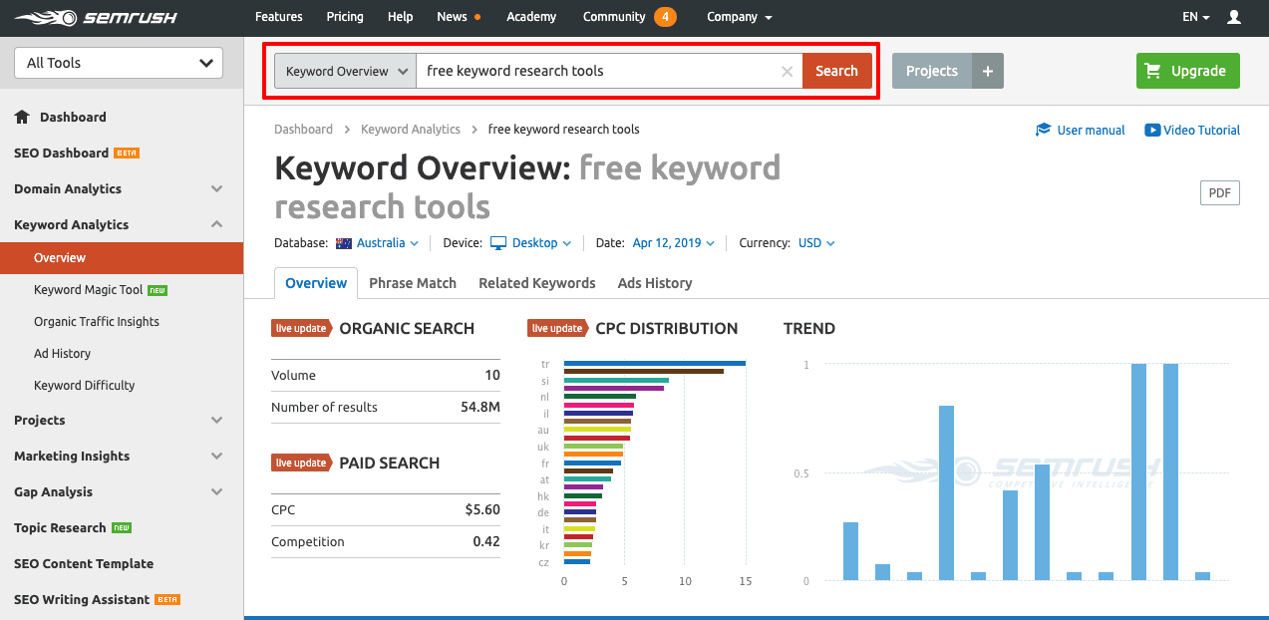Select Overview in Keyword Analytics sidebar
The width and height of the screenshot is (1269, 620).
coord(122,257)
